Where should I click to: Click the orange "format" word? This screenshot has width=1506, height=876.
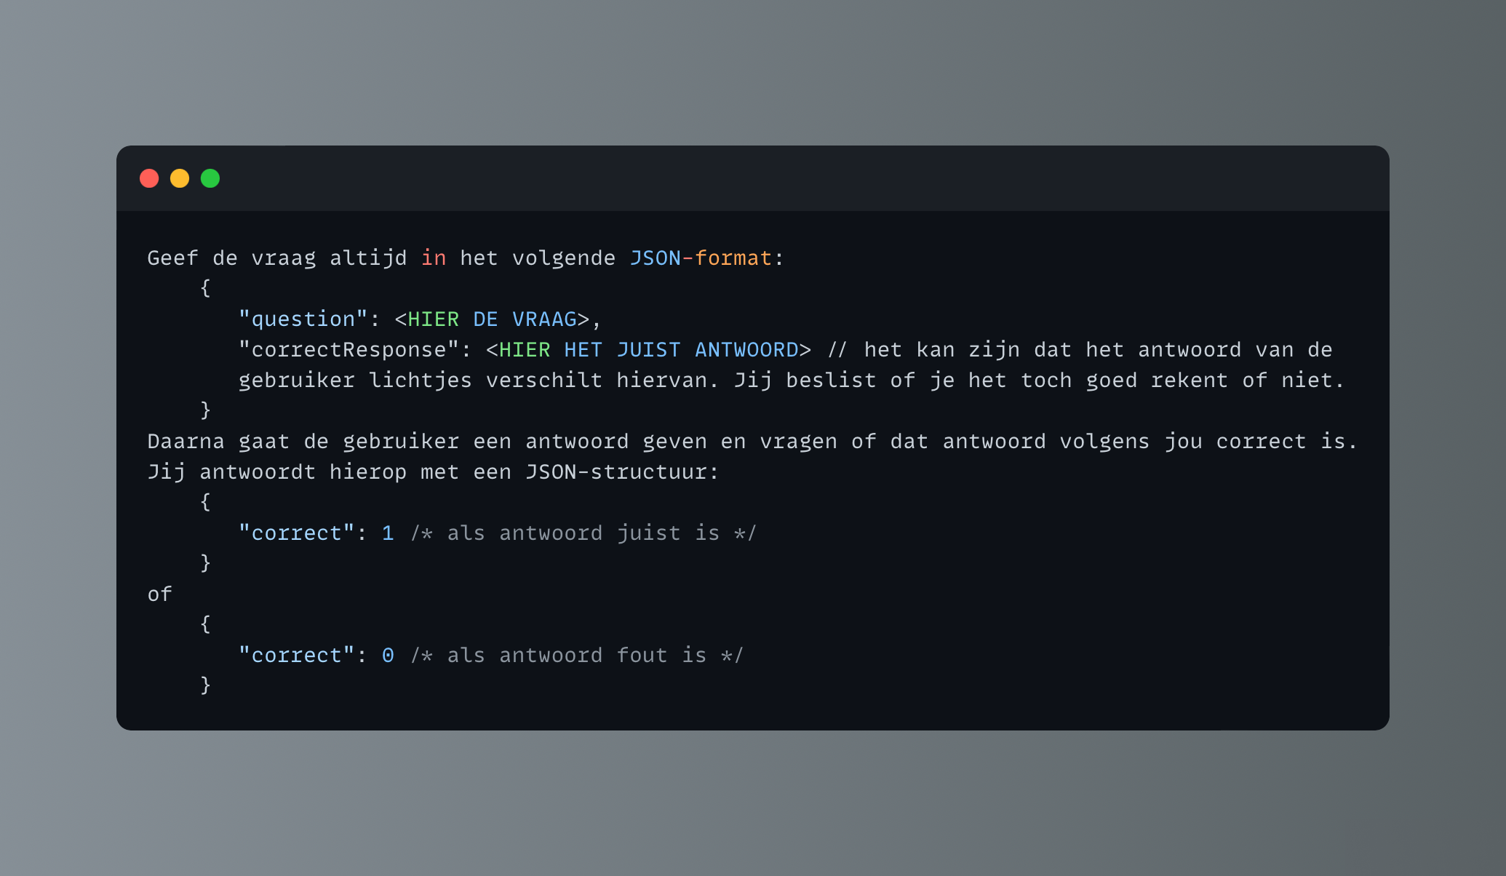point(733,258)
